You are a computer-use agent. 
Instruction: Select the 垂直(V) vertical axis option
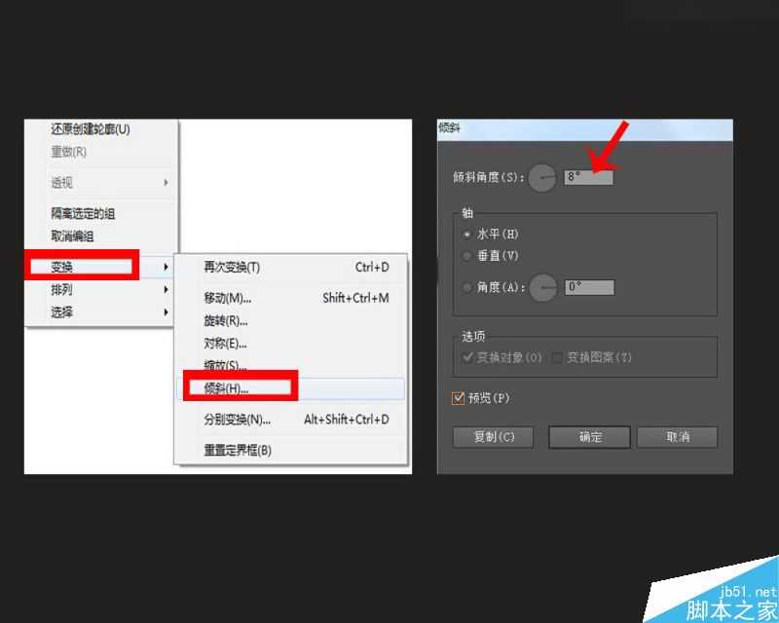click(x=468, y=256)
